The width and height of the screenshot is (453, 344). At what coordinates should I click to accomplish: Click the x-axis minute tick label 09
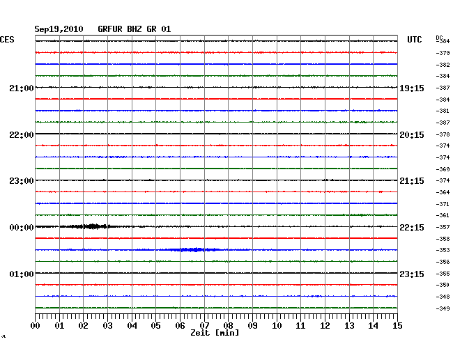252,326
